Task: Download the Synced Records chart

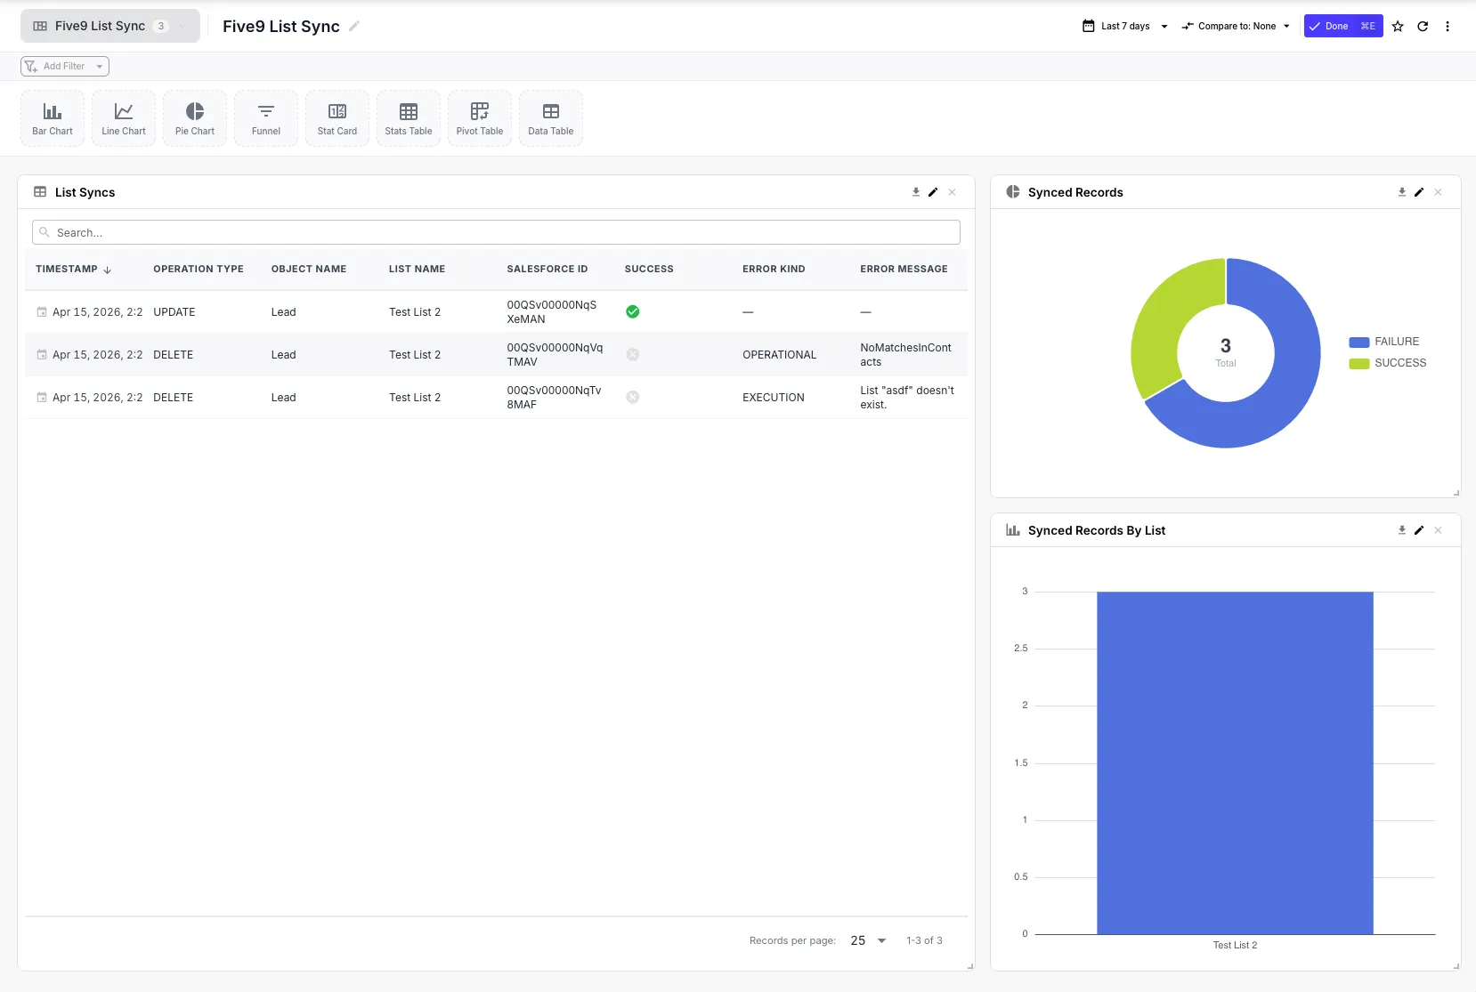Action: pos(1402,192)
